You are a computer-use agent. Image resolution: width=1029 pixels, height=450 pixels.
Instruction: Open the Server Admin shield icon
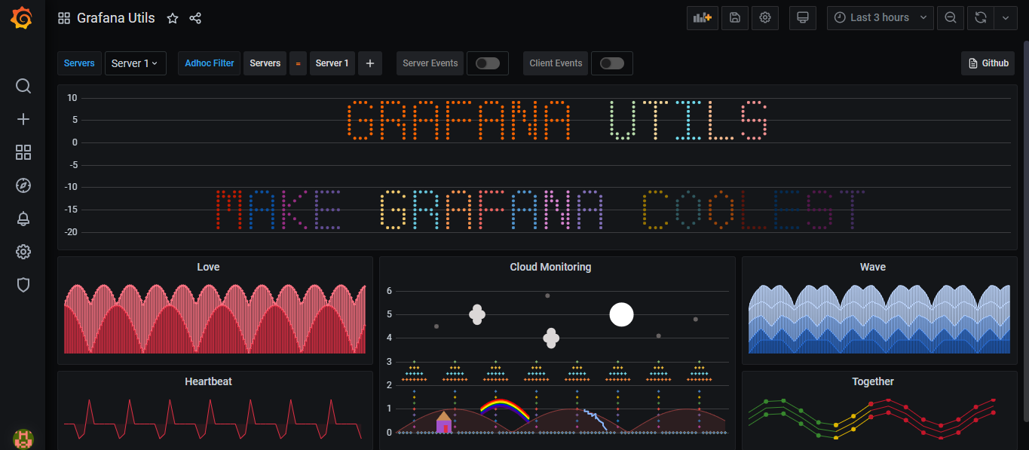[x=23, y=285]
